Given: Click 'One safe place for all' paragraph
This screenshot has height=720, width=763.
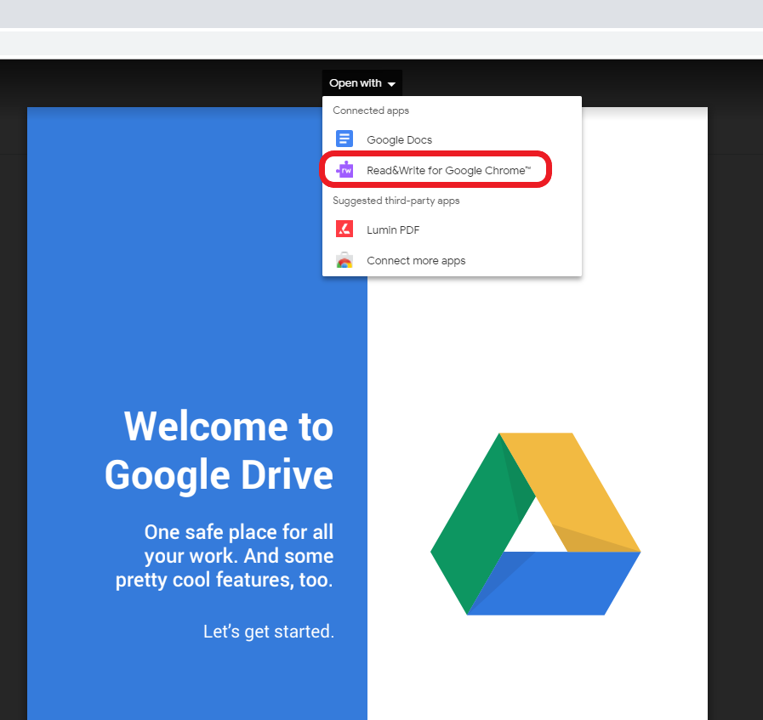Looking at the screenshot, I should point(225,556).
